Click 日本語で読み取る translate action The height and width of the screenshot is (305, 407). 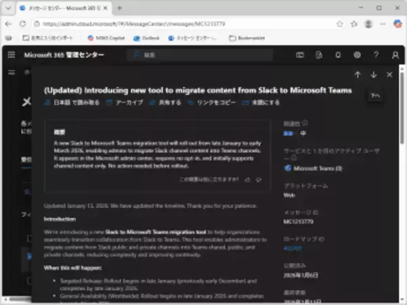click(72, 103)
